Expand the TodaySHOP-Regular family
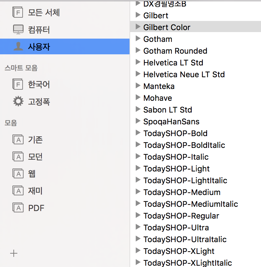Screen dimensions: 261x267 pos(138,215)
